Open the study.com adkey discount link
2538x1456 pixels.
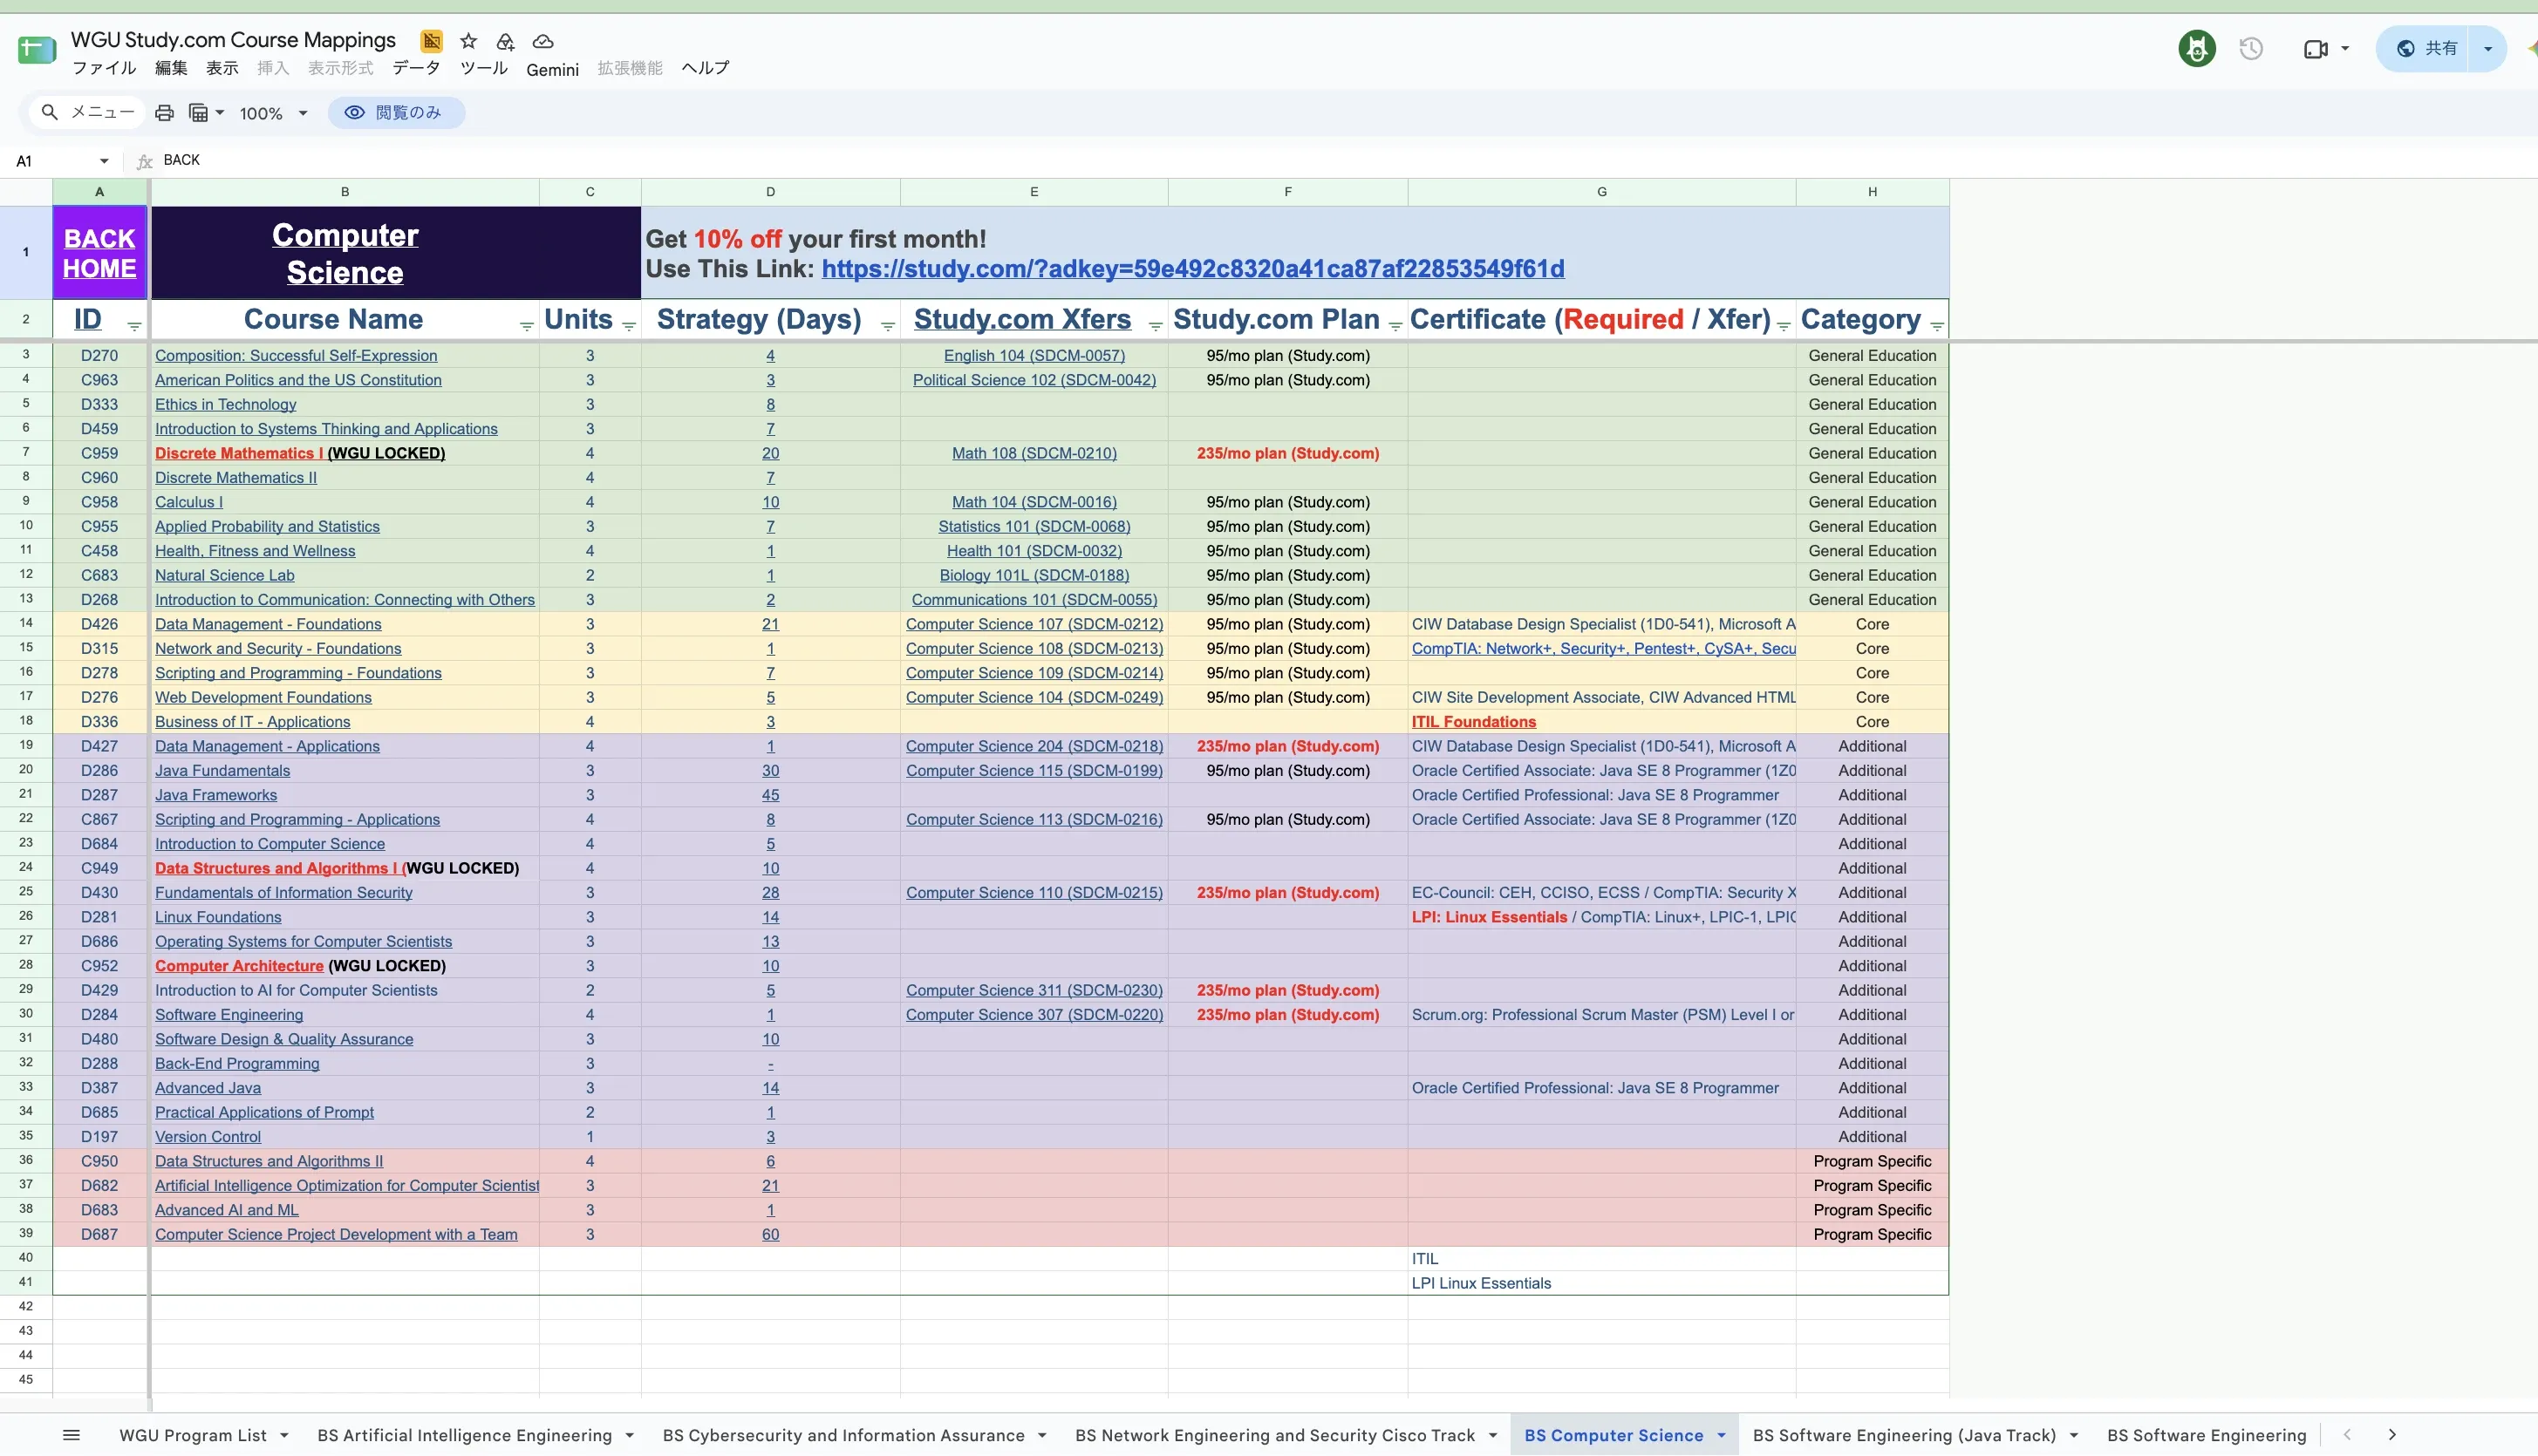click(1192, 269)
